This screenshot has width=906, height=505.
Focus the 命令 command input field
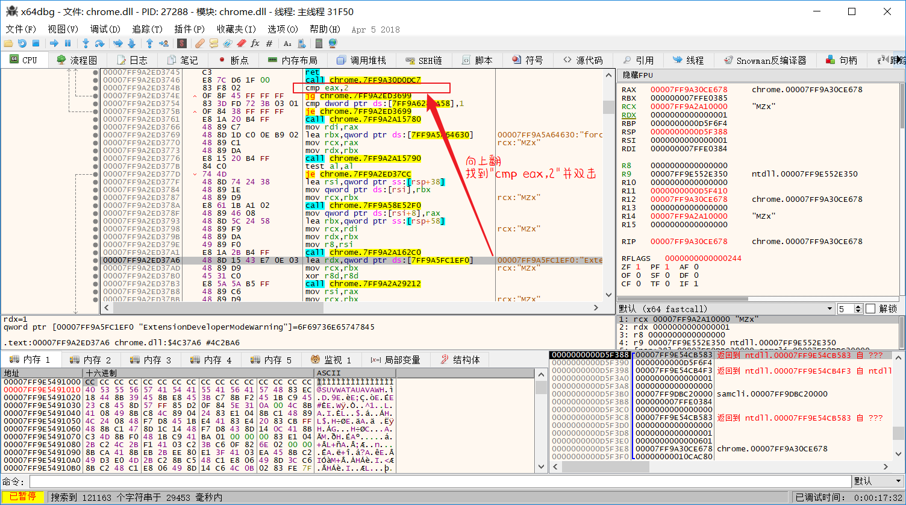point(439,481)
